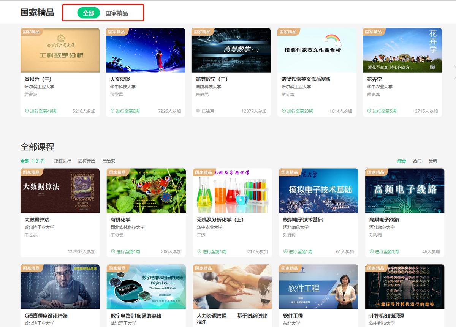Sort courses by 最新
Screen dimensions: 456x327
434,161
